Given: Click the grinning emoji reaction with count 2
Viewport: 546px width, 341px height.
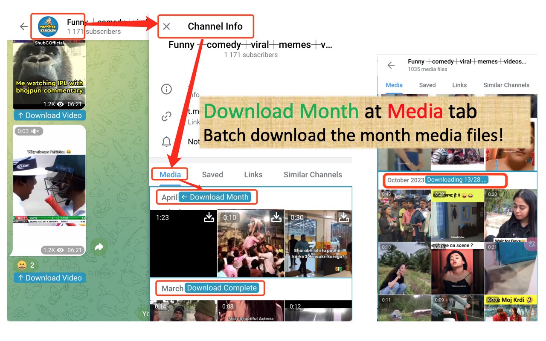Looking at the screenshot, I should (x=26, y=265).
